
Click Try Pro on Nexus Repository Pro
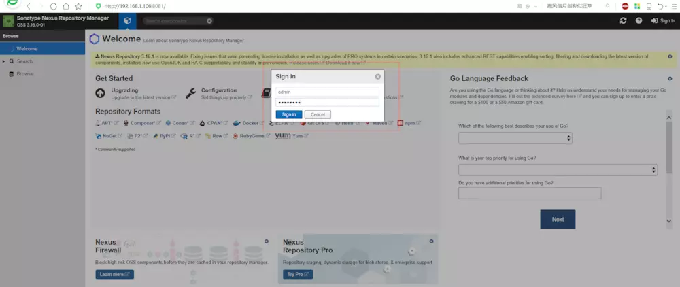[298, 275]
